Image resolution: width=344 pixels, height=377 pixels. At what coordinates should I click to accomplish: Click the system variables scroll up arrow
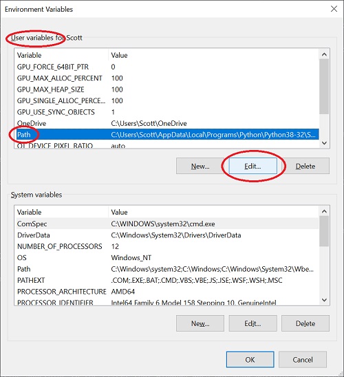coord(324,211)
